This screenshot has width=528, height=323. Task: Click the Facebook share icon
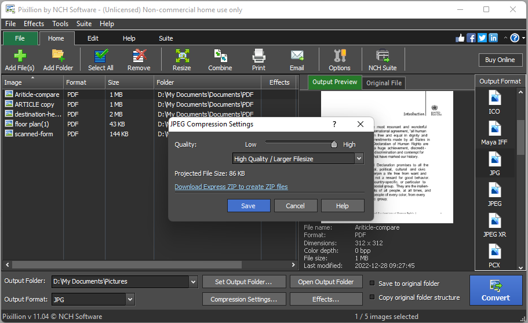[x=471, y=38]
